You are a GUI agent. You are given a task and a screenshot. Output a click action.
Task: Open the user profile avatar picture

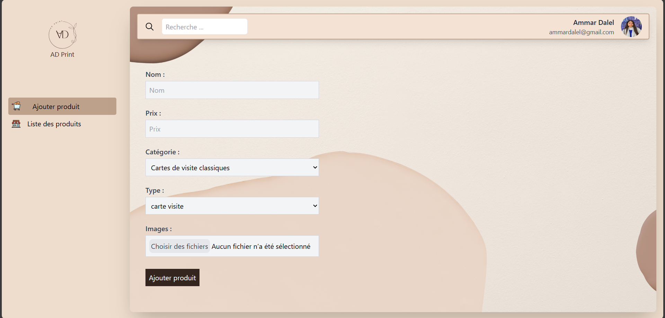coord(631,27)
